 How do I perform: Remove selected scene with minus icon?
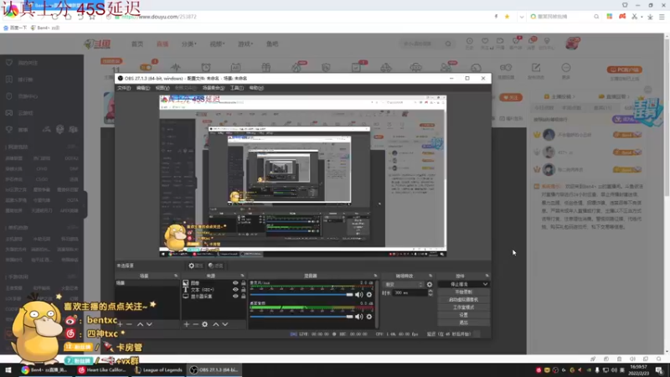[x=129, y=324]
